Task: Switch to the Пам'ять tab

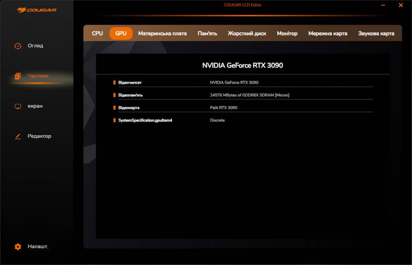Action: tap(208, 33)
